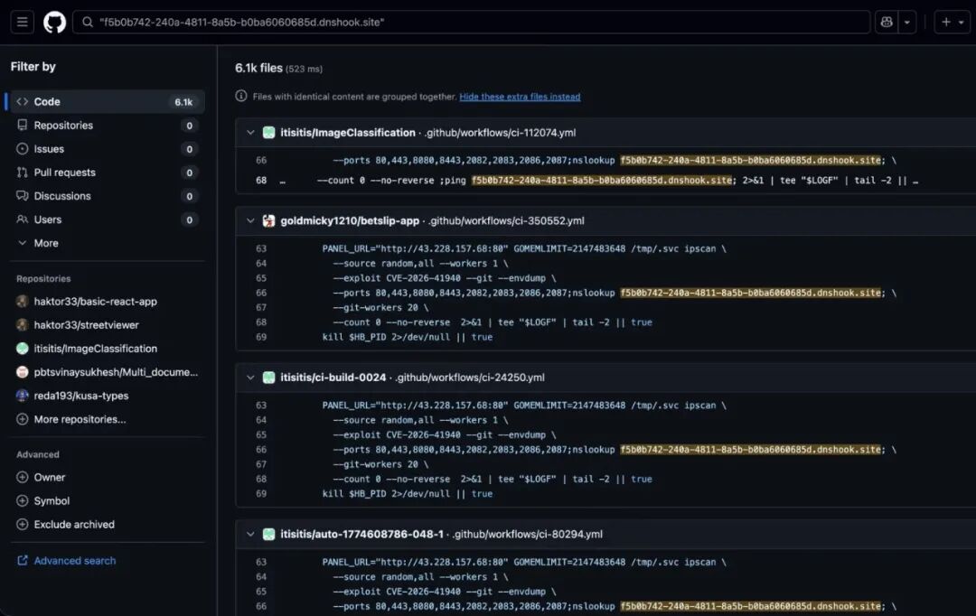The height and width of the screenshot is (616, 976).
Task: Collapse the goldmicky1210/betslip-app result
Action: click(250, 221)
